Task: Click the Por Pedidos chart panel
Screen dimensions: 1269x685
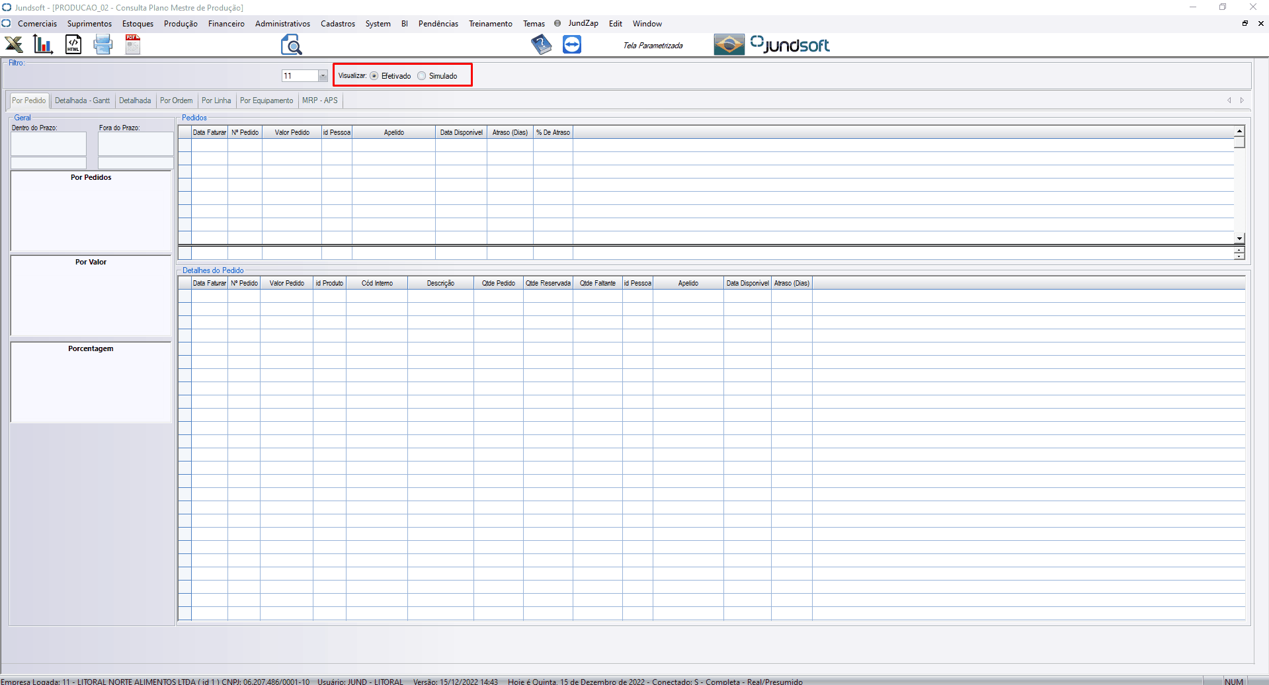Action: [91, 211]
